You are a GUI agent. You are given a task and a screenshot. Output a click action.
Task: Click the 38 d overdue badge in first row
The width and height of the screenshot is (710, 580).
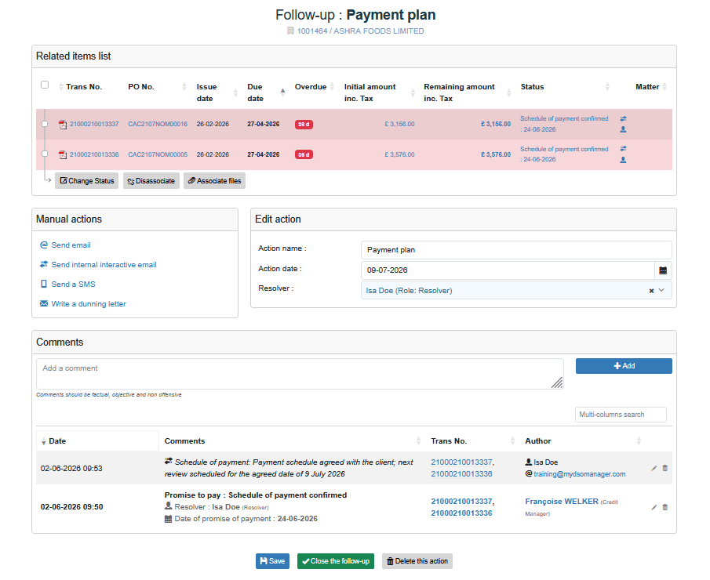(304, 125)
